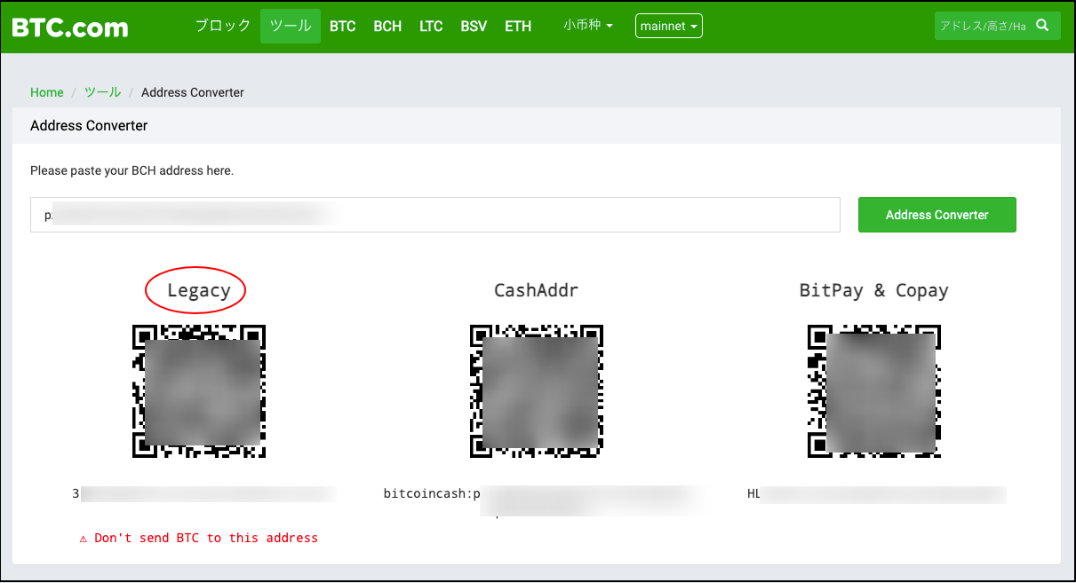The height and width of the screenshot is (583, 1076).
Task: Click the BTC.com logo
Action: [70, 27]
